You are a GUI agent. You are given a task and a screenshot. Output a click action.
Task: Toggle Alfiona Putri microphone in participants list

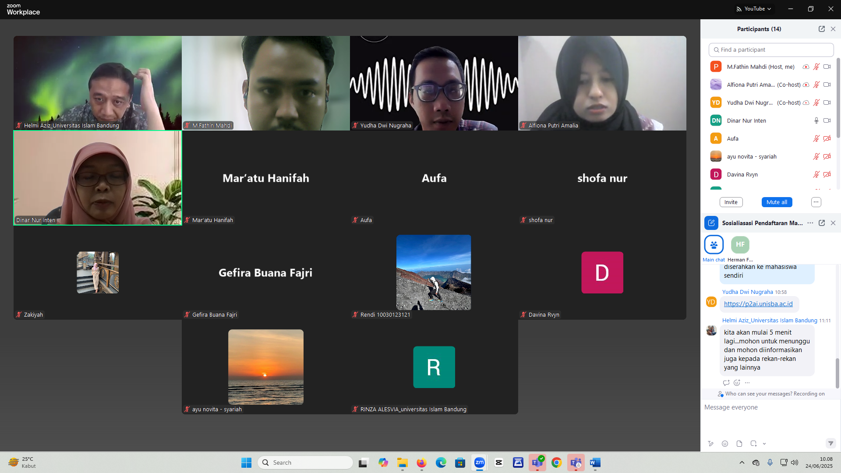[x=816, y=85]
